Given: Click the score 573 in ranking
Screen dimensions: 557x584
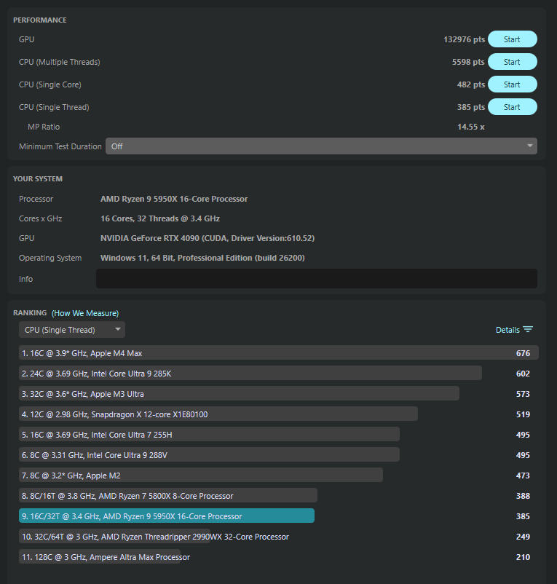Looking at the screenshot, I should [x=523, y=394].
